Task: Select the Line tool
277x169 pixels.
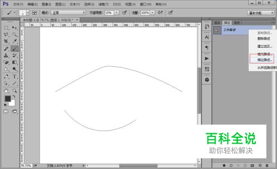Action: click(x=14, y=83)
